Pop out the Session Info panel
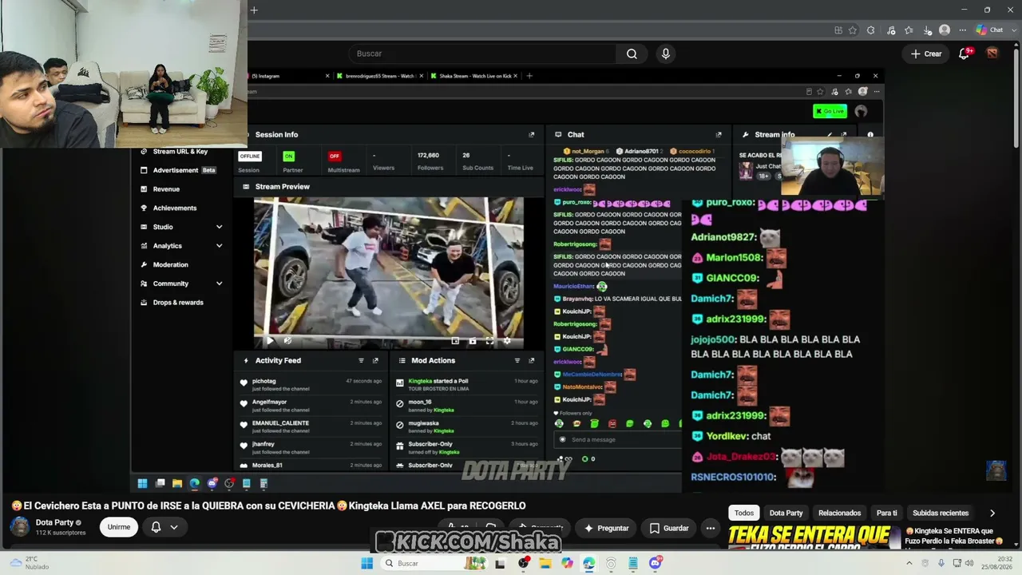 [x=532, y=135]
